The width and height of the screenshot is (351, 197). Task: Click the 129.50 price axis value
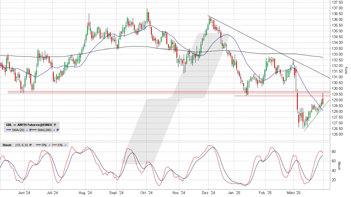point(337,94)
